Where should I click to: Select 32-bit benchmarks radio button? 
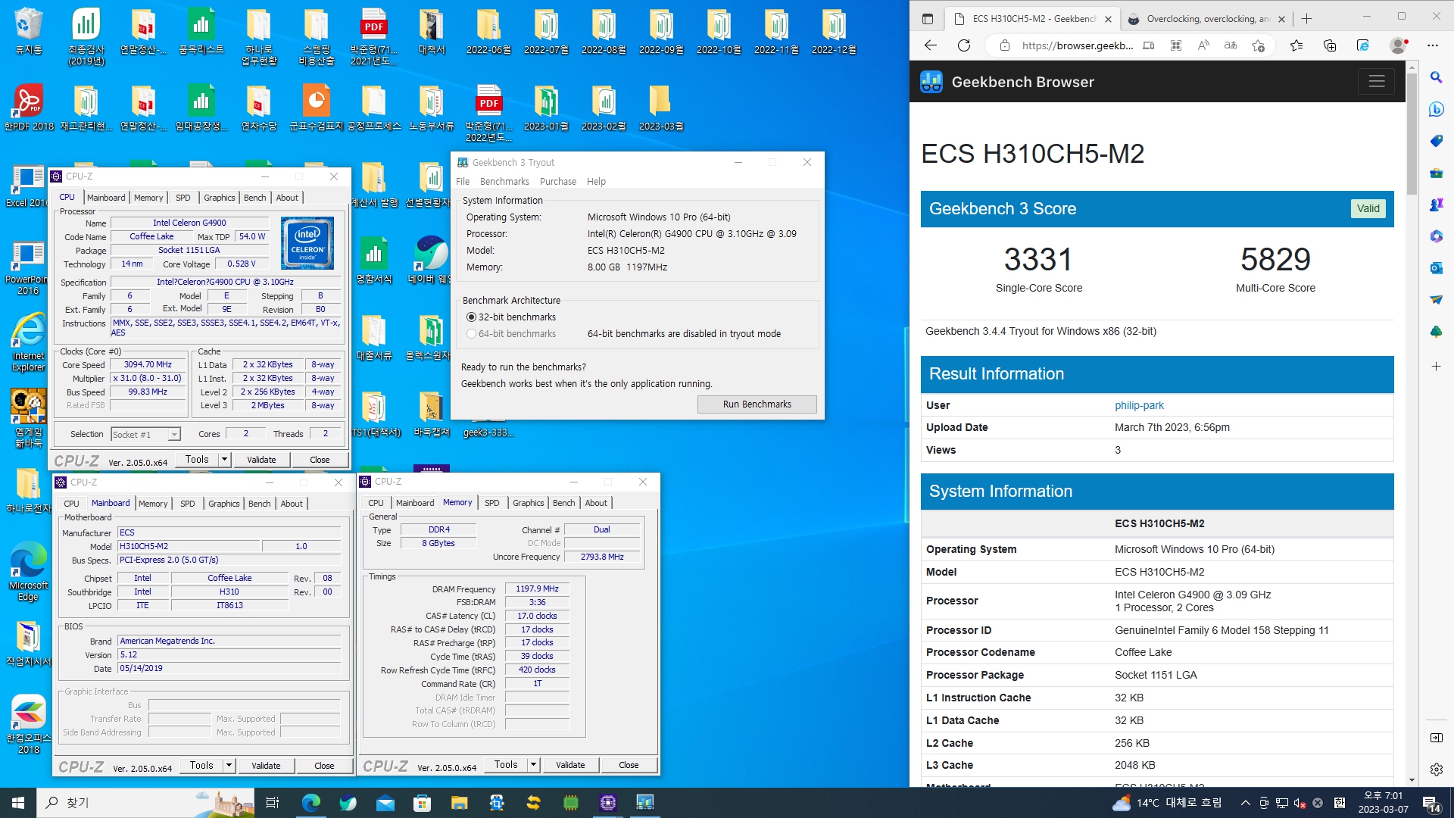pos(472,317)
